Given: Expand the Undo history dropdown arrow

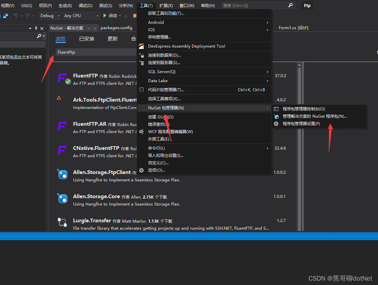Looking at the screenshot, I should [x=22, y=16].
